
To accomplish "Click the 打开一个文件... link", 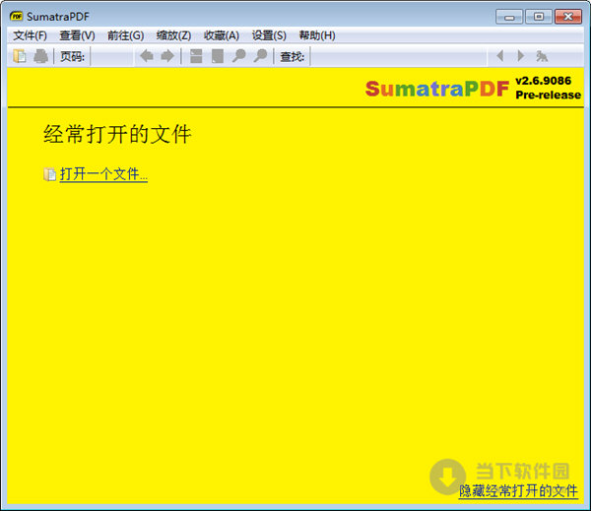I will coord(103,174).
